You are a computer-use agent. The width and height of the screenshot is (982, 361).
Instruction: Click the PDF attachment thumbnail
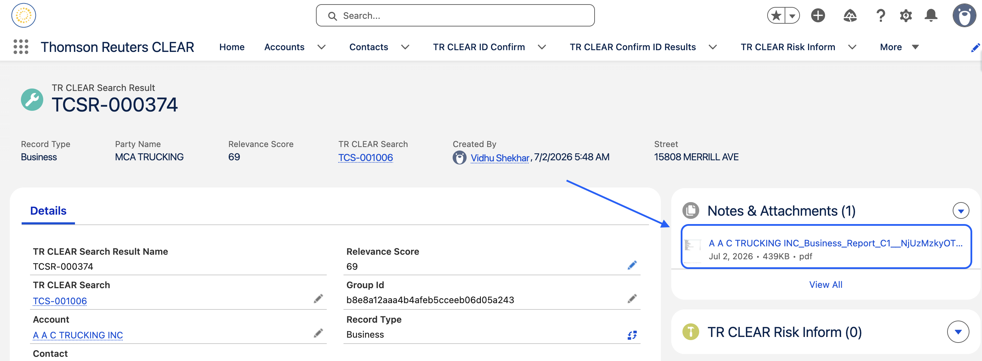[x=692, y=250]
